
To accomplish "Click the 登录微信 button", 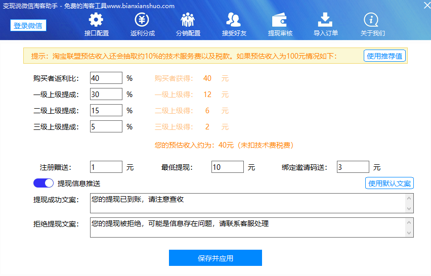I will point(28,26).
